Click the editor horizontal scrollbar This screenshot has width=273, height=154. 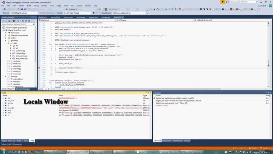[x=151, y=89]
